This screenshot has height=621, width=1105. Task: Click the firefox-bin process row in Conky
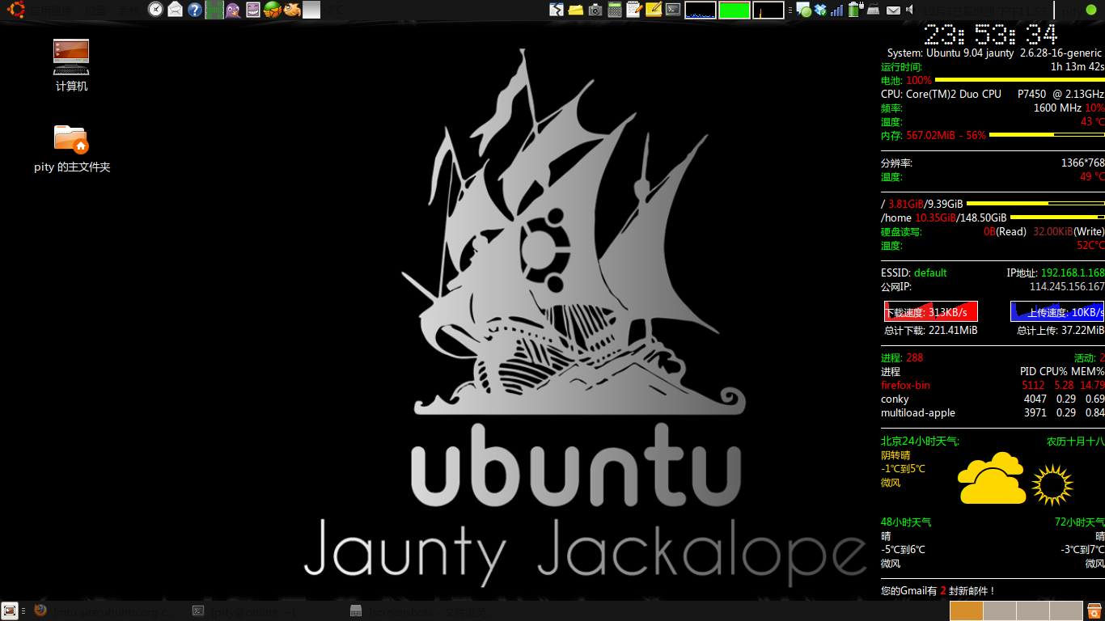(x=993, y=386)
